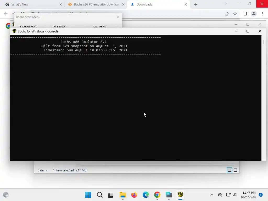Launch Microsoft Edge from taskbar
Image resolution: width=268 pixels, height=201 pixels.
point(146,195)
